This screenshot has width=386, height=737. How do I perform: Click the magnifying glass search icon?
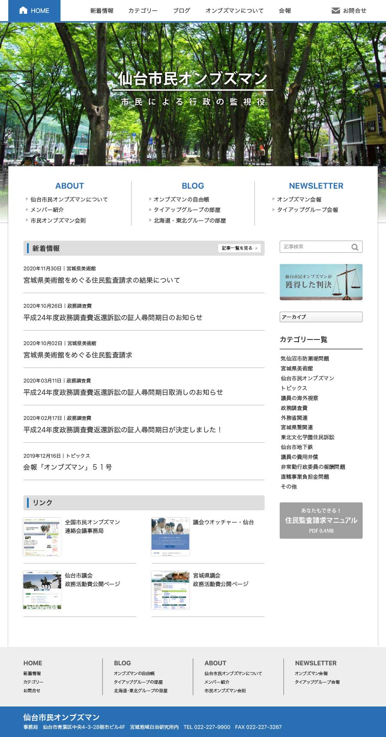click(355, 247)
